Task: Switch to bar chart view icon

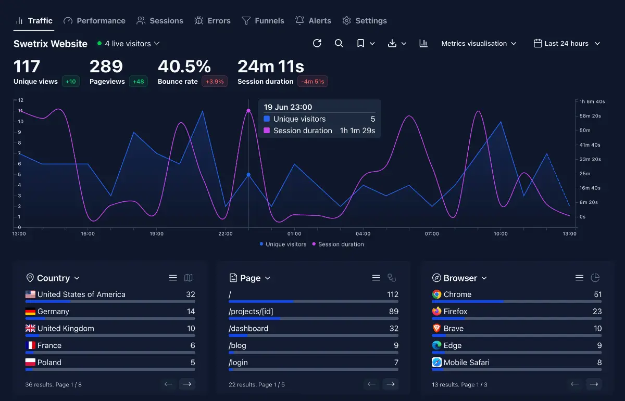Action: click(423, 43)
